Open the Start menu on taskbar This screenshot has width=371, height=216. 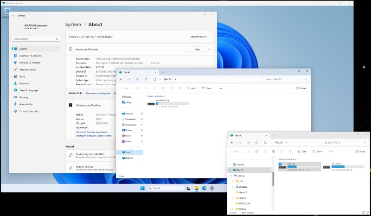tap(142, 188)
